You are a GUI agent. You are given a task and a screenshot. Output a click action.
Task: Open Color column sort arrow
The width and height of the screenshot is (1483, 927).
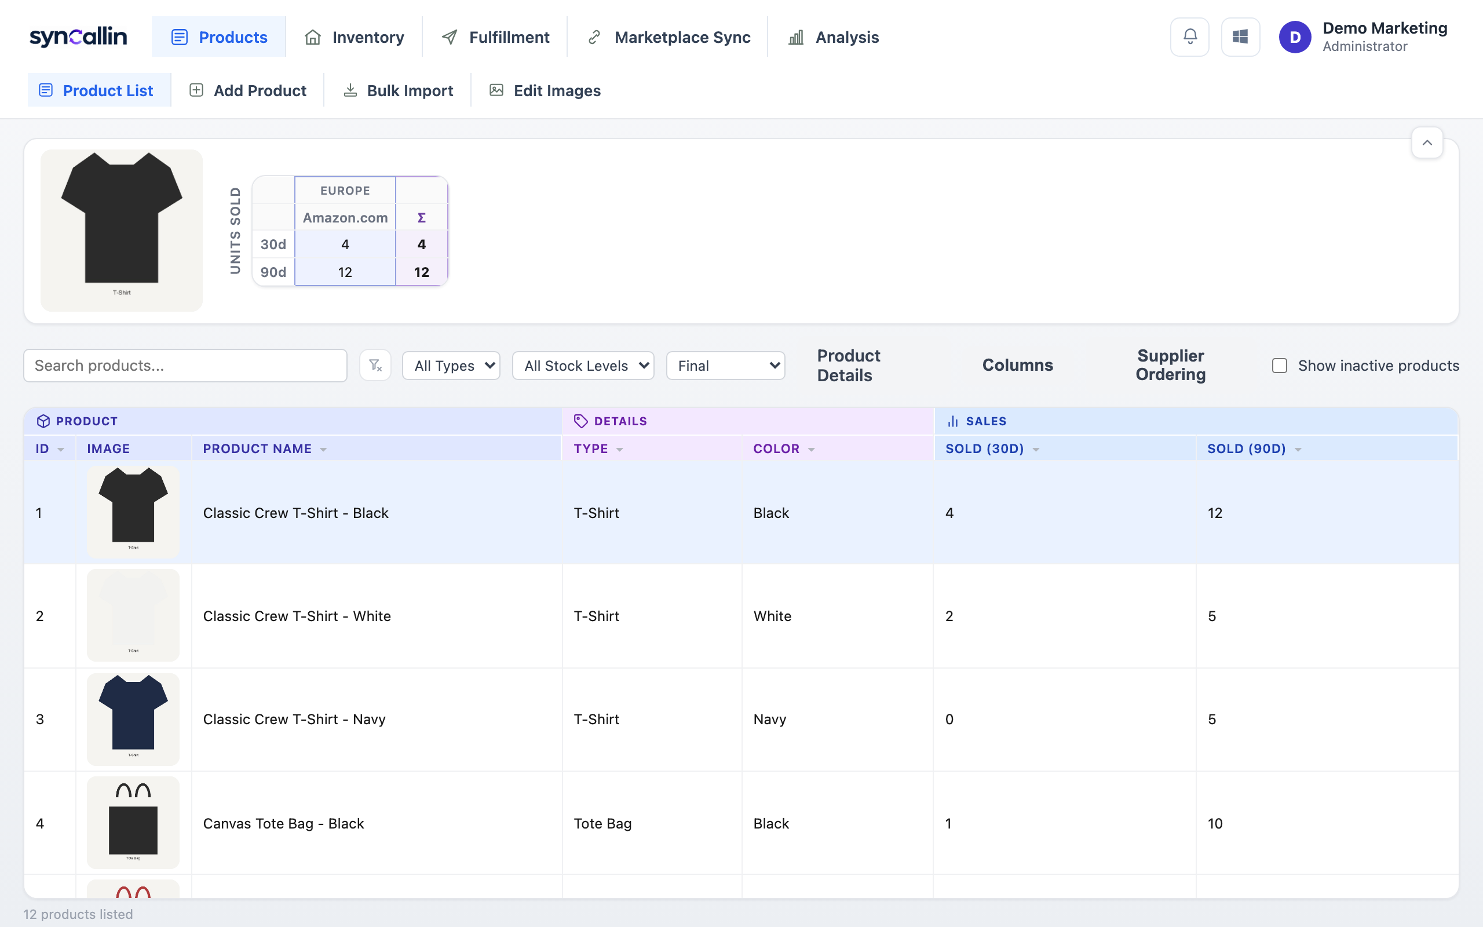point(812,450)
